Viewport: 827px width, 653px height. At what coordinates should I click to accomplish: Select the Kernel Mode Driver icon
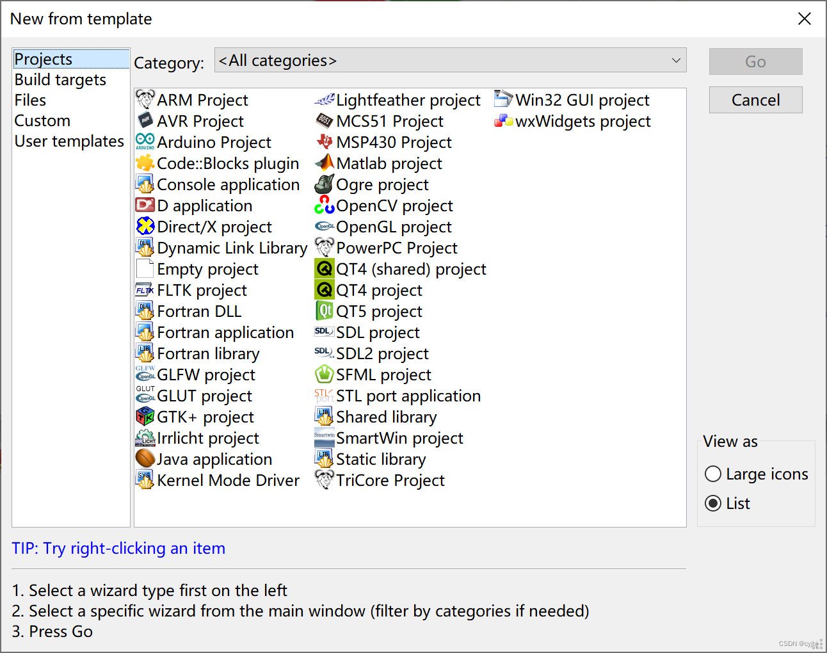coord(145,480)
